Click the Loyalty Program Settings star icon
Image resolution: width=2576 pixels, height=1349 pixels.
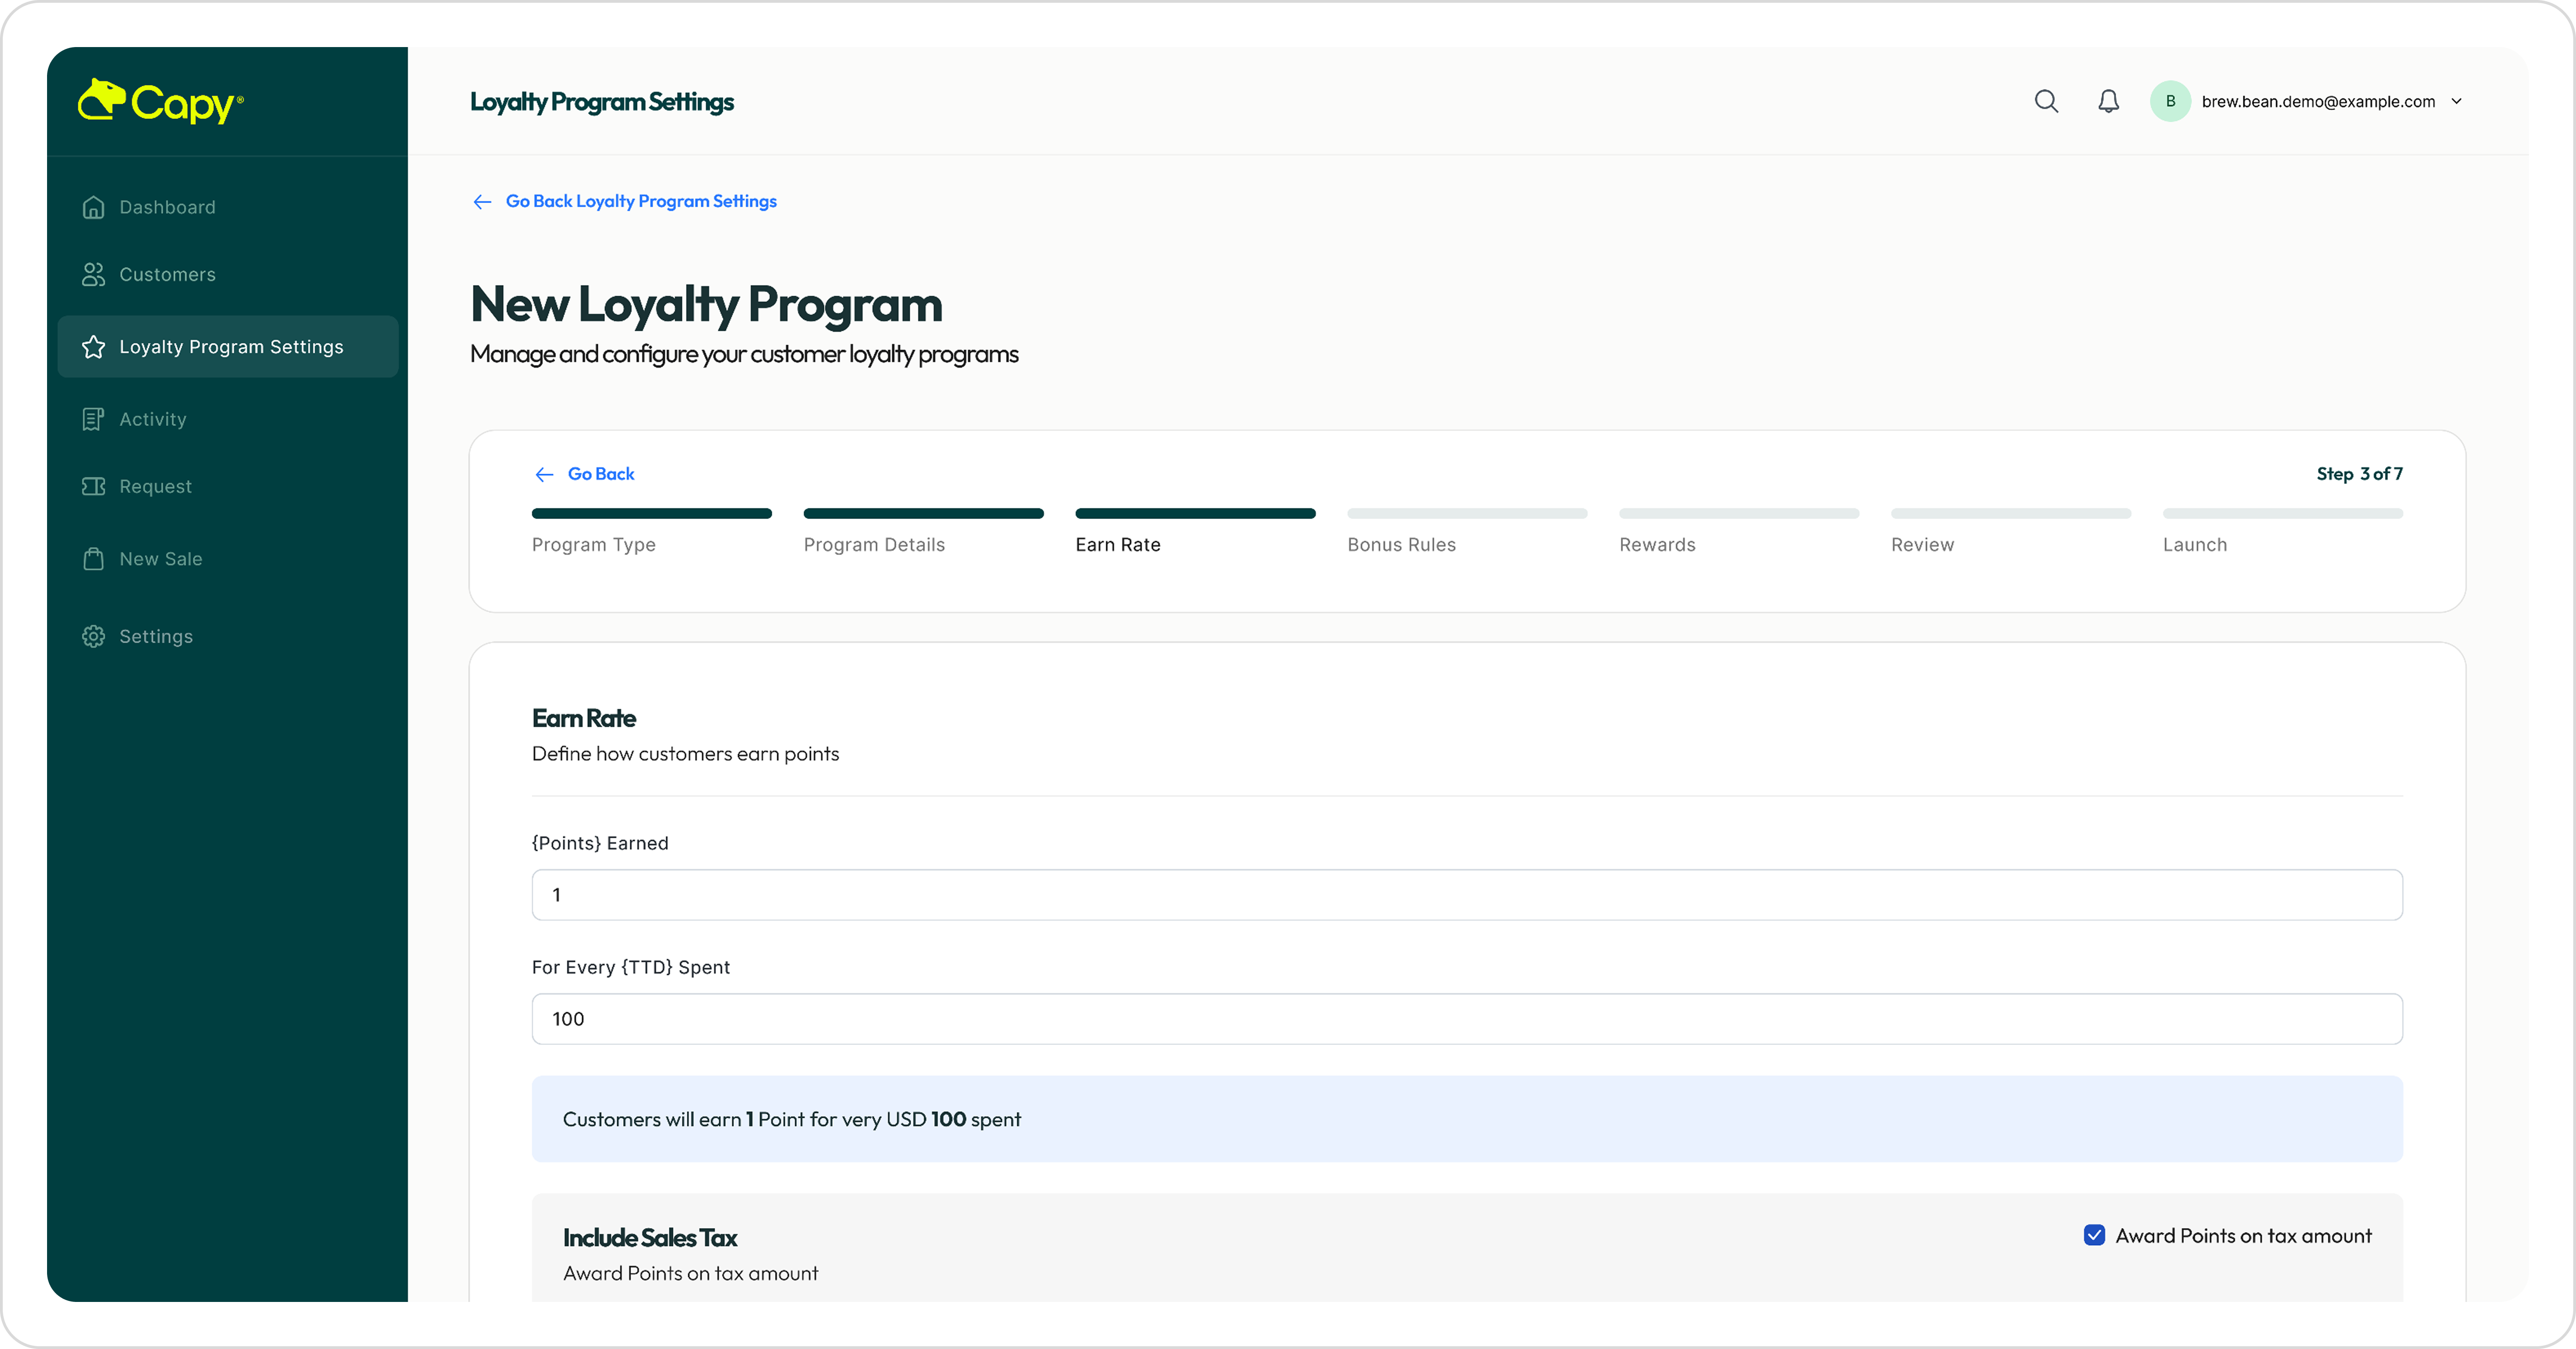[93, 347]
